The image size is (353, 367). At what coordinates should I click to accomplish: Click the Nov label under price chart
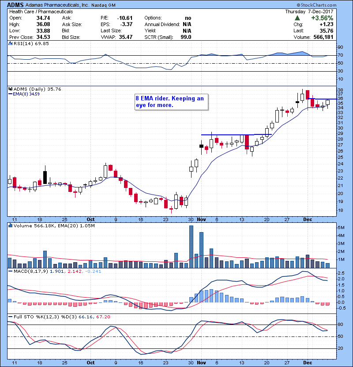(x=201, y=219)
